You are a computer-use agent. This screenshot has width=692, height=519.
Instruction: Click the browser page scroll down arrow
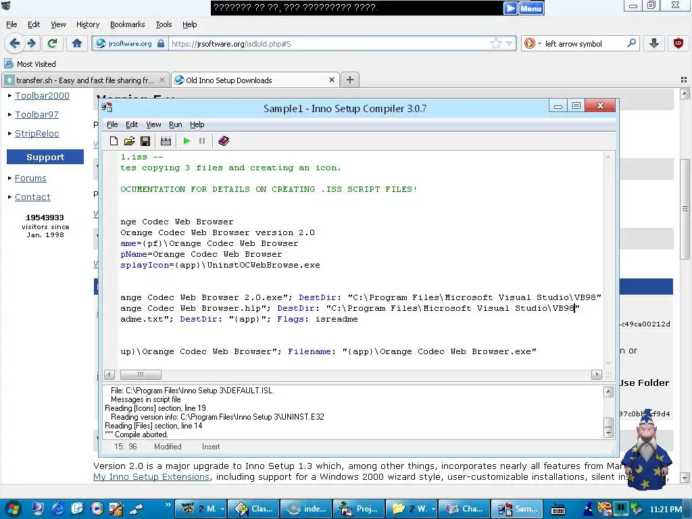[x=685, y=478]
